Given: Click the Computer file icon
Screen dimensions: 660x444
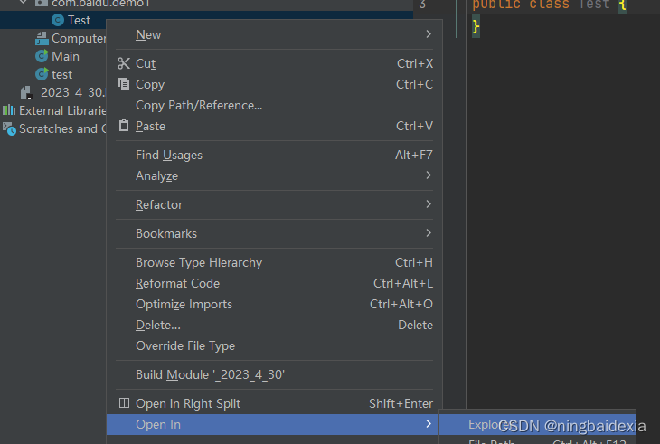Looking at the screenshot, I should click(x=42, y=38).
